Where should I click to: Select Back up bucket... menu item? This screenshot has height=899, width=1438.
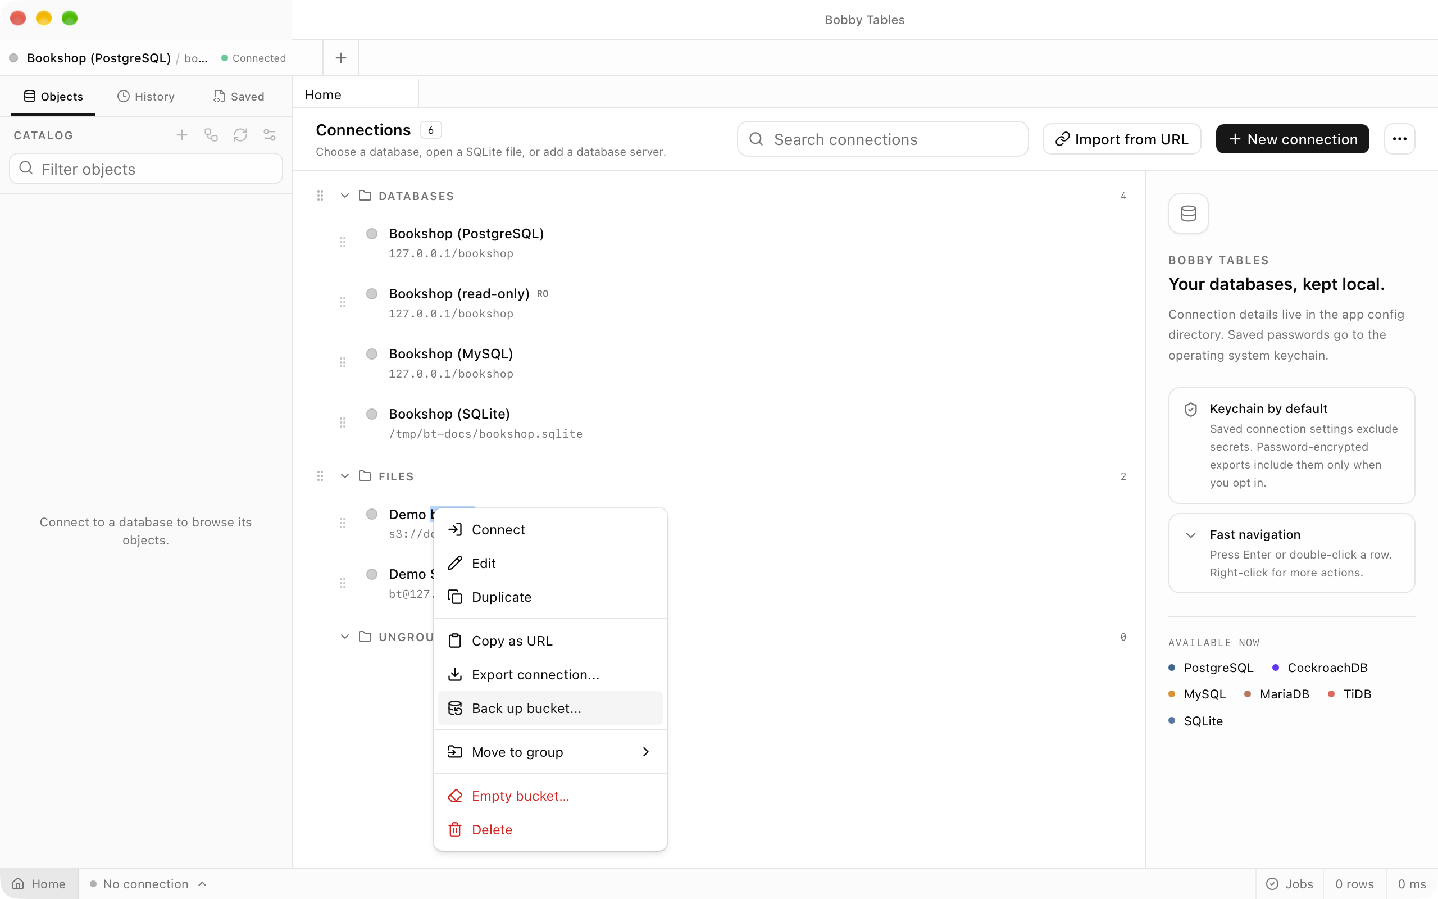550,708
